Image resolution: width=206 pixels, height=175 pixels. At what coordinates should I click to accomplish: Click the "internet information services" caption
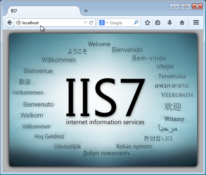[105, 122]
